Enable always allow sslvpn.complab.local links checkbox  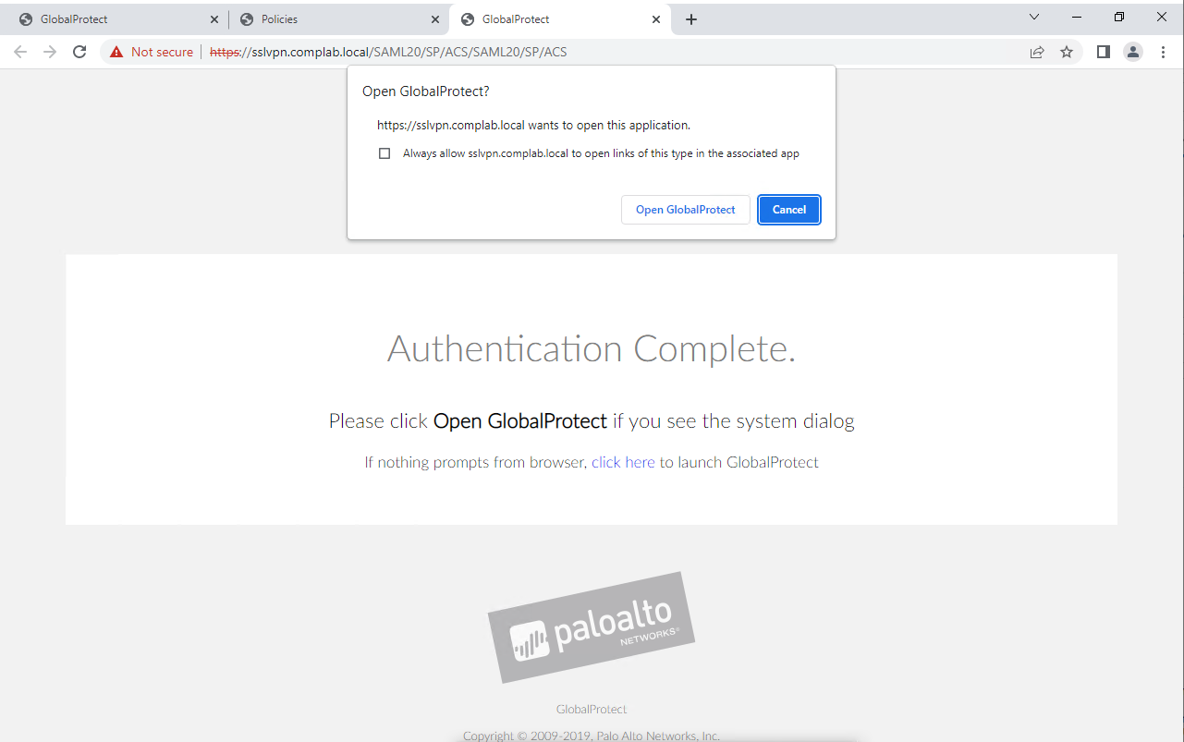[x=384, y=153]
